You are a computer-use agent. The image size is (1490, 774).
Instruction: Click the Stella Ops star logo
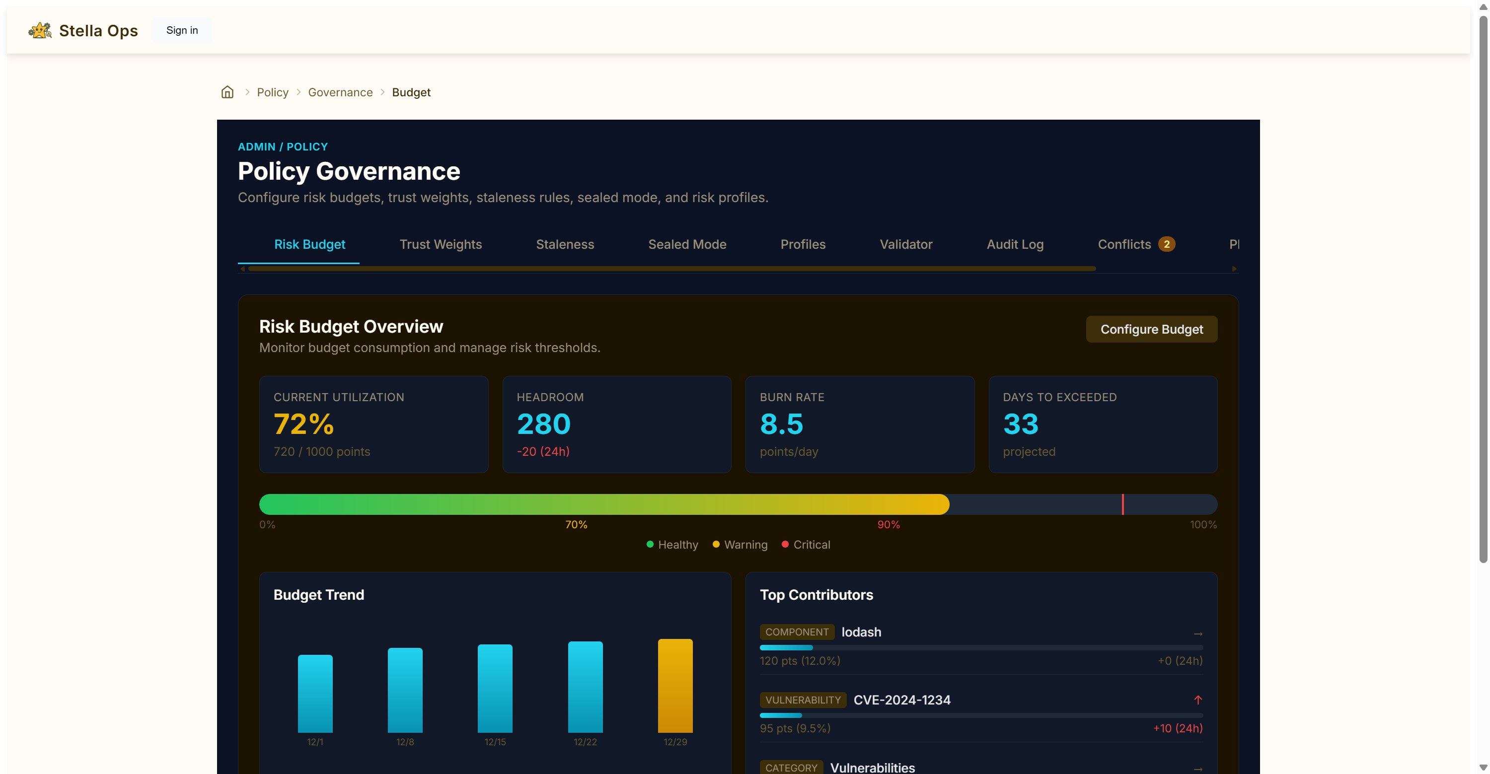(x=40, y=30)
